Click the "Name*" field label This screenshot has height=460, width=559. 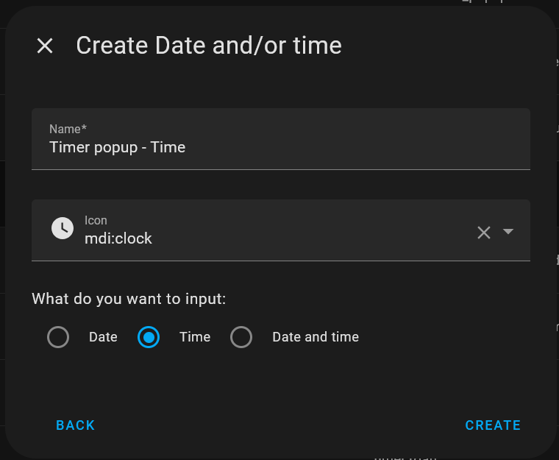(x=68, y=129)
